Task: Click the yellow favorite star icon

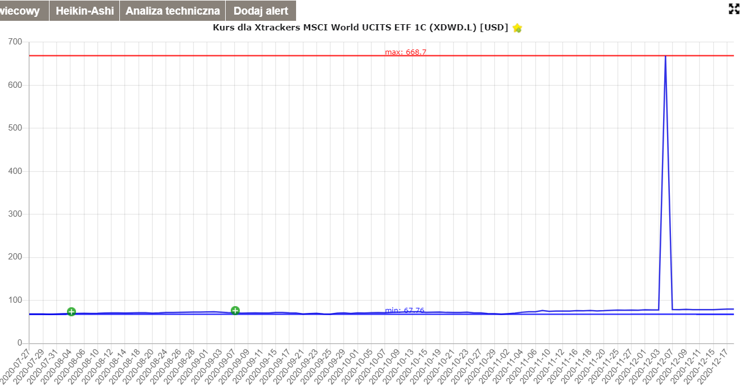Action: point(517,28)
